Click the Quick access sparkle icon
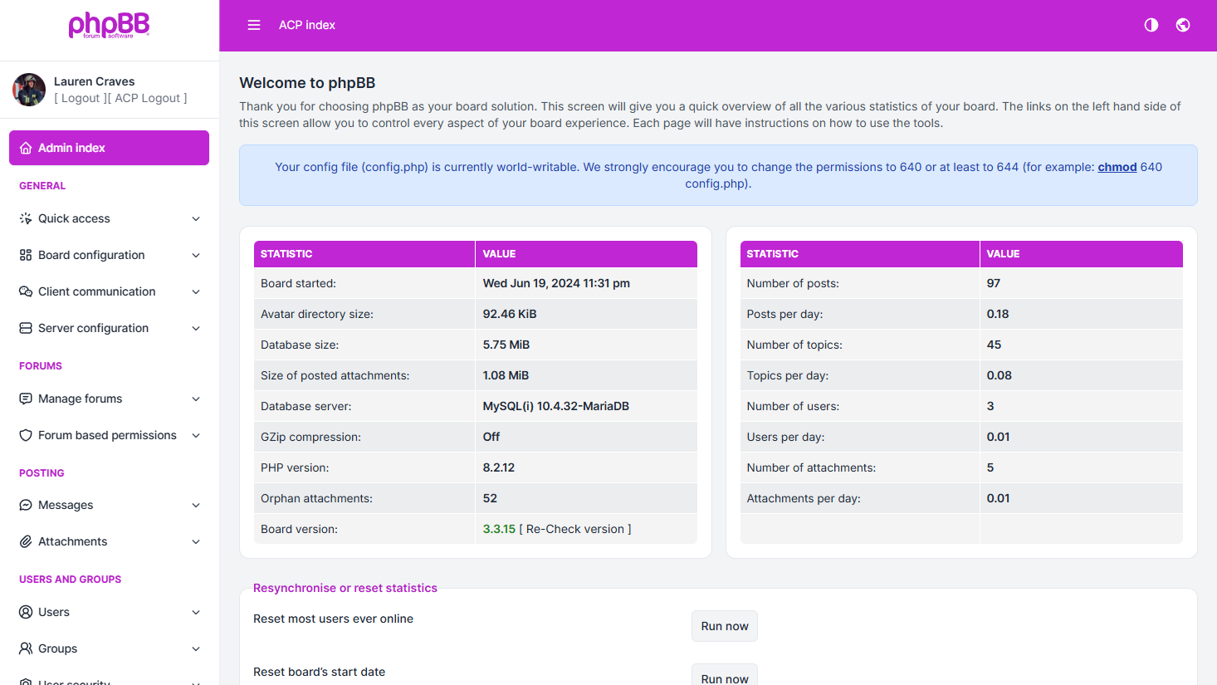Screen dimensions: 1217x685 pyautogui.click(x=26, y=218)
